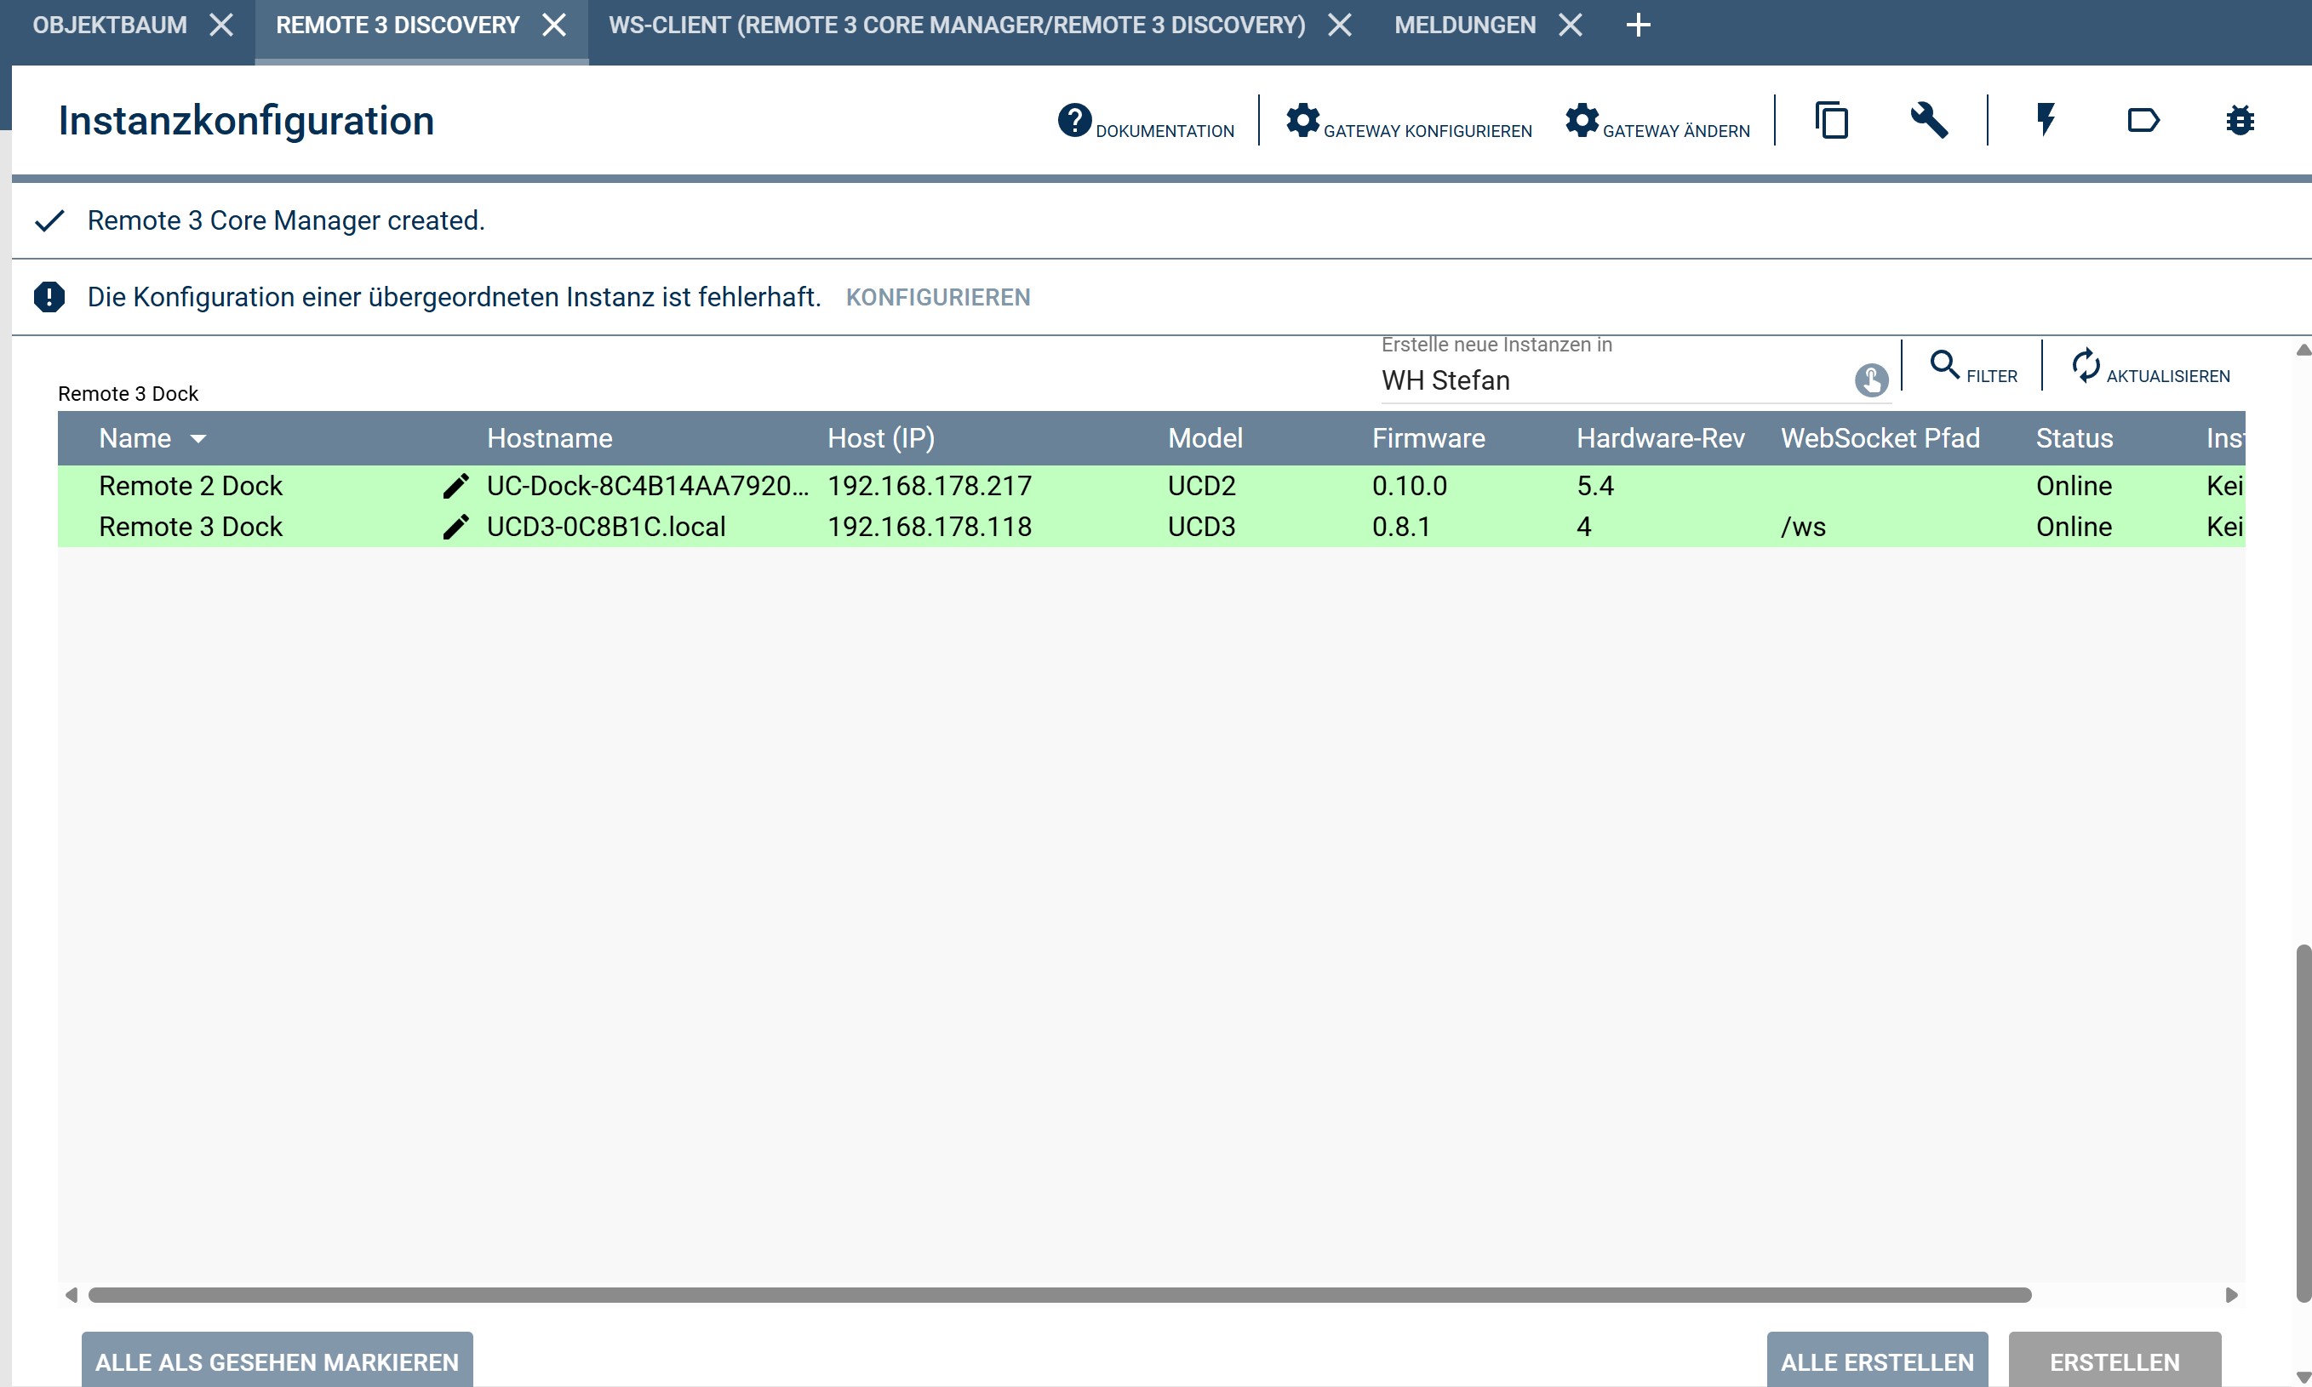This screenshot has width=2312, height=1387.
Task: Click the Gateway konfigurieren gear icon
Action: click(1302, 121)
